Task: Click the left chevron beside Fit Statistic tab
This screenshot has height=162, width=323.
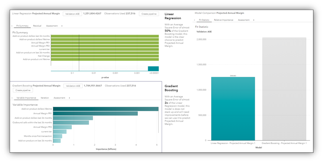Action: (194, 20)
